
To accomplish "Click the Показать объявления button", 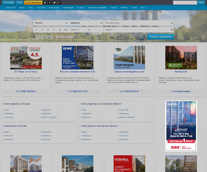I will [160, 37].
